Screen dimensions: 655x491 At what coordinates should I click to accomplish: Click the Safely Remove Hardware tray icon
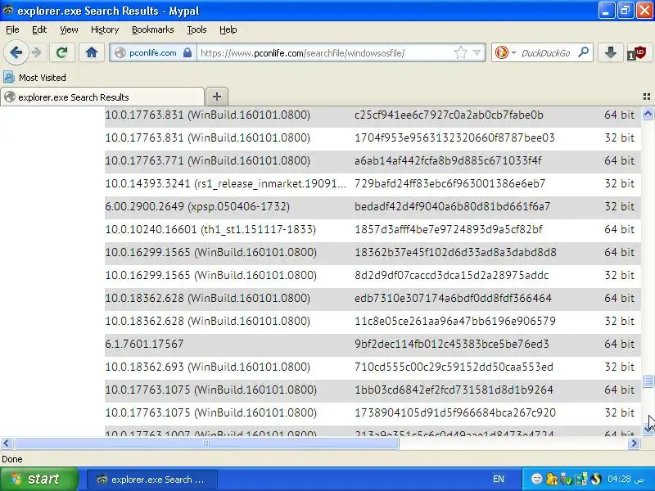point(566,479)
